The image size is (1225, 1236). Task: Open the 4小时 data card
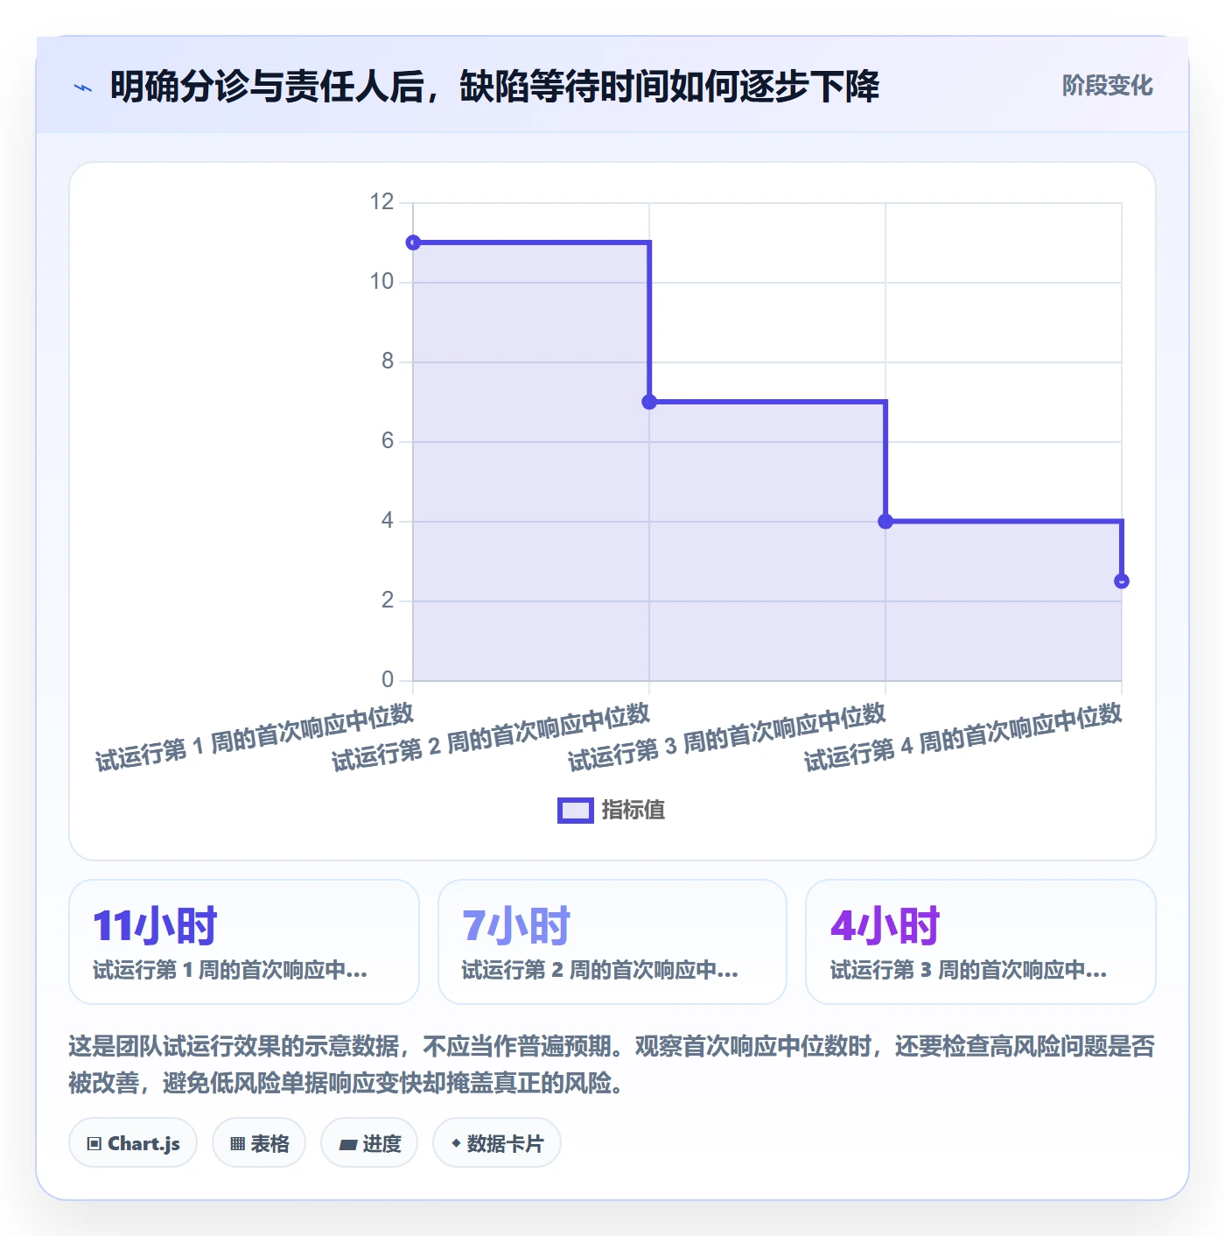(x=981, y=942)
